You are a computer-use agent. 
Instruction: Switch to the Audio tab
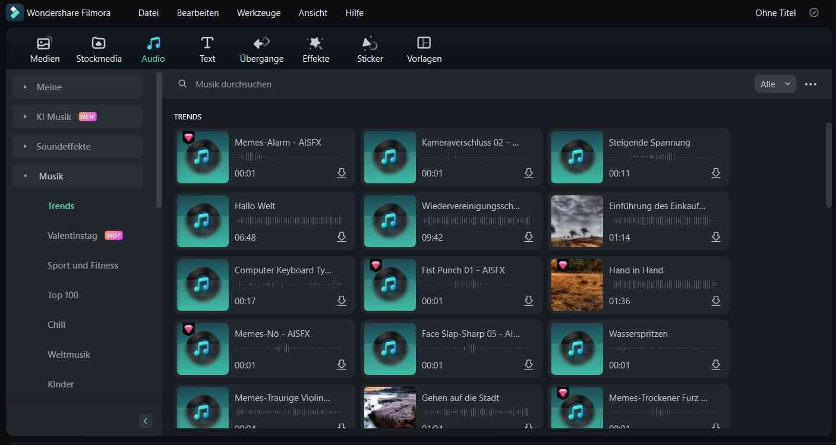(153, 49)
